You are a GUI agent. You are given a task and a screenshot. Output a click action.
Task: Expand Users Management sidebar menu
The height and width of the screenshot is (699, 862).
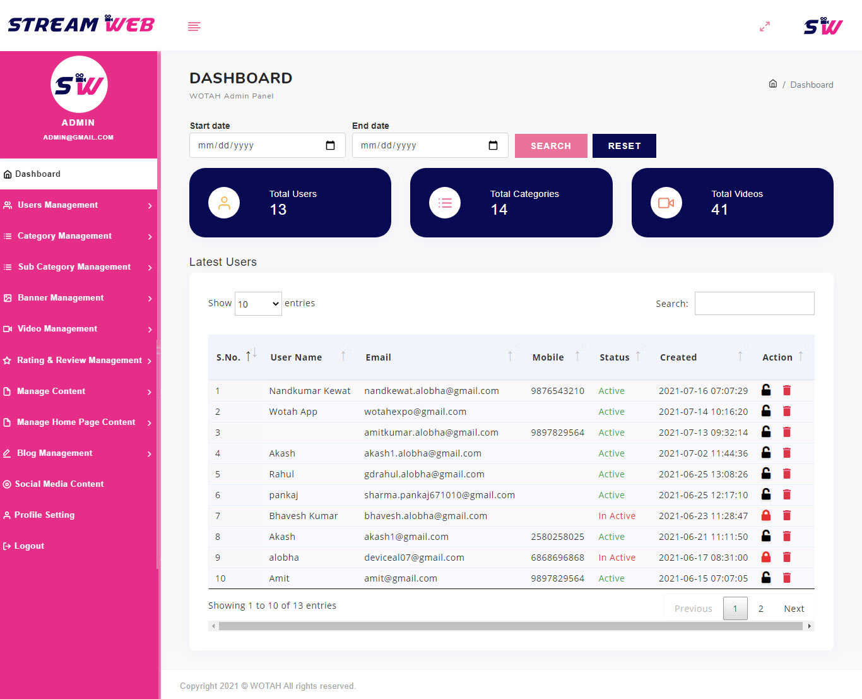(78, 205)
